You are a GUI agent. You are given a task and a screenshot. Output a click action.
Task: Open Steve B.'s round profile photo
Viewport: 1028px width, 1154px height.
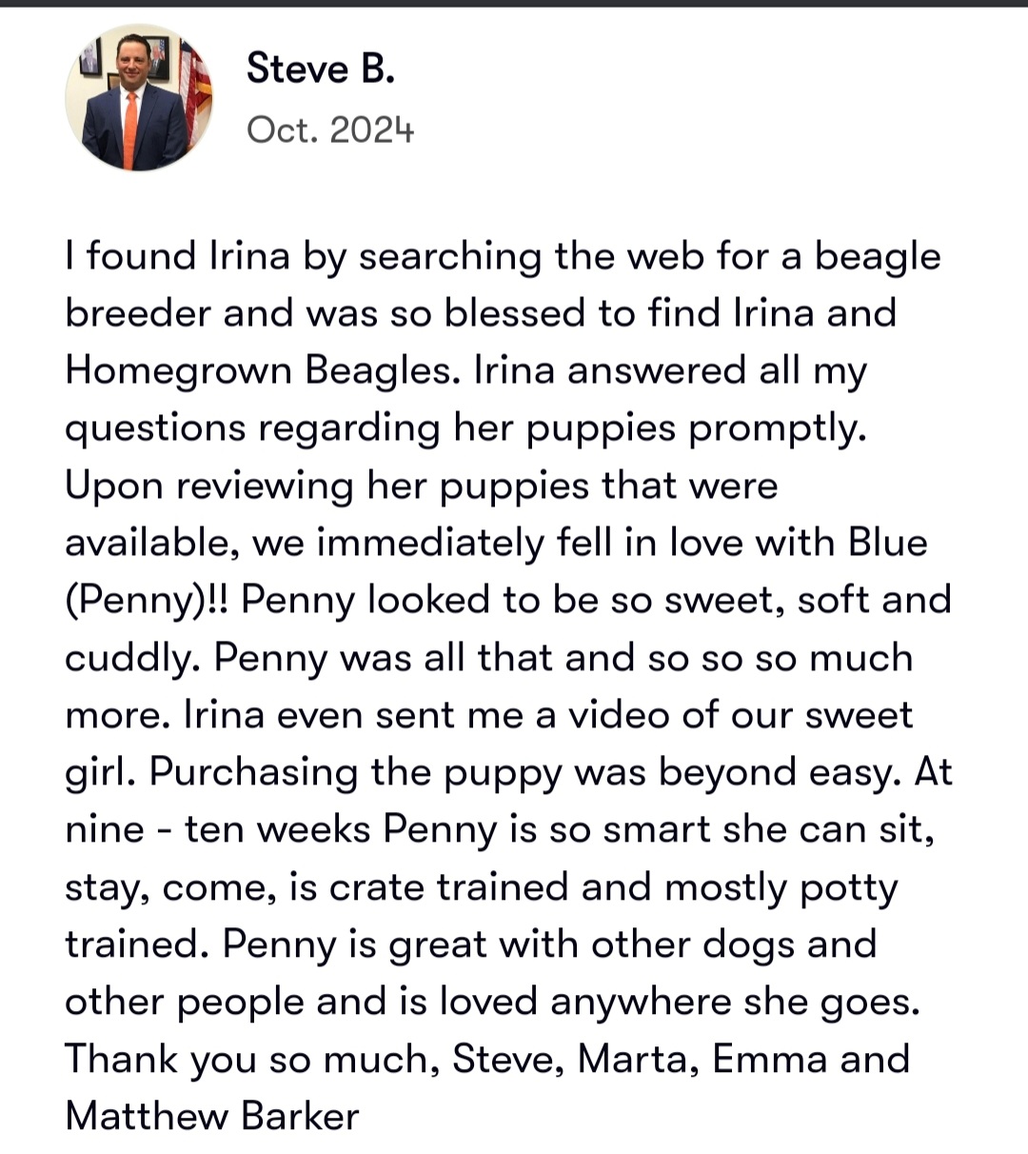[139, 98]
